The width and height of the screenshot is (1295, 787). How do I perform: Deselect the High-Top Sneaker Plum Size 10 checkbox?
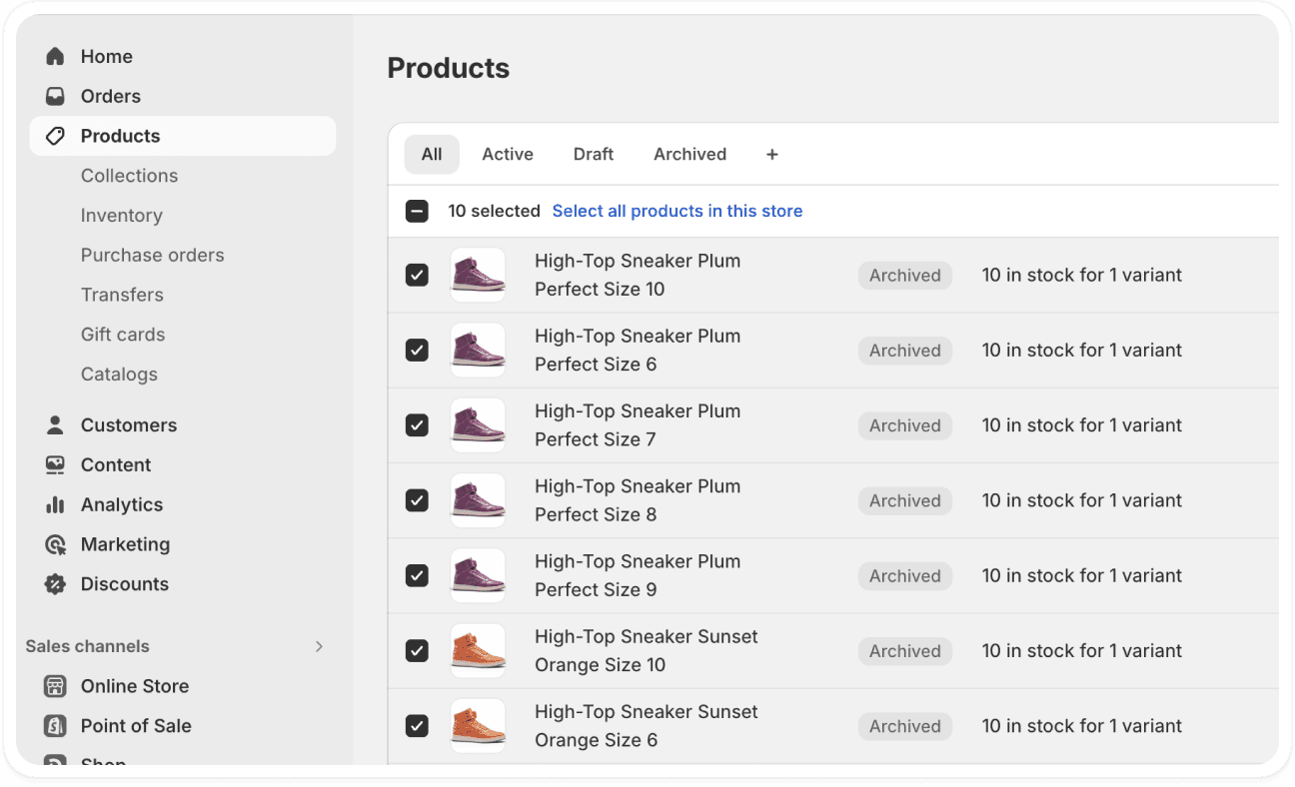coord(417,275)
